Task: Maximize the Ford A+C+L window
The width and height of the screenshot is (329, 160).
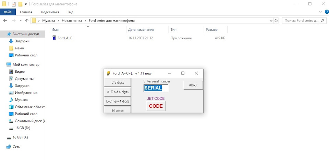Action: [183, 73]
